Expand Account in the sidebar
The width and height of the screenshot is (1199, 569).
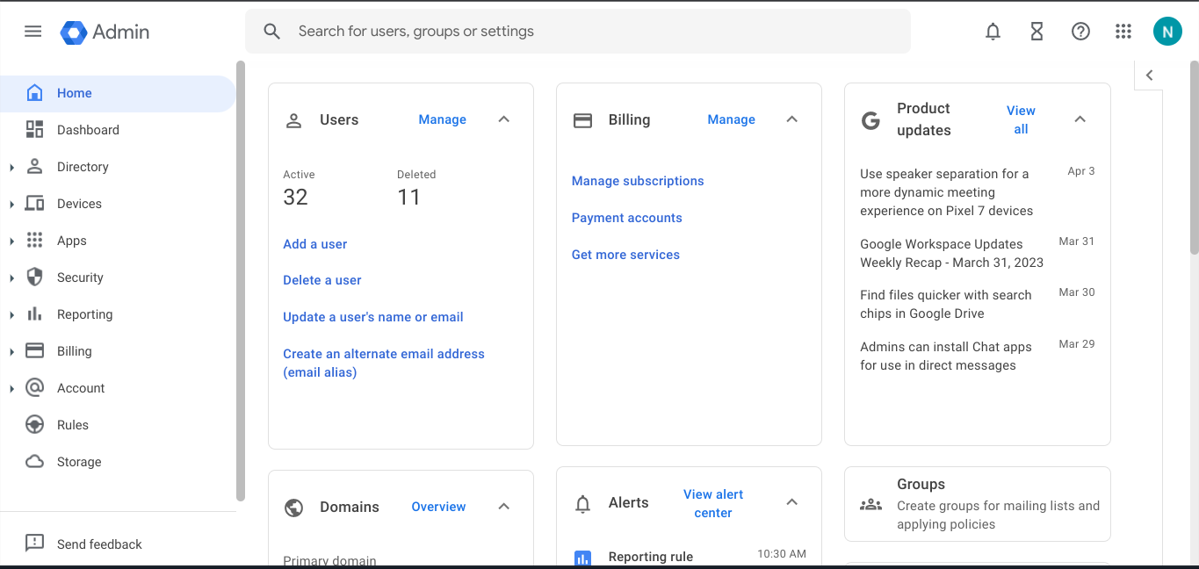[x=11, y=388]
